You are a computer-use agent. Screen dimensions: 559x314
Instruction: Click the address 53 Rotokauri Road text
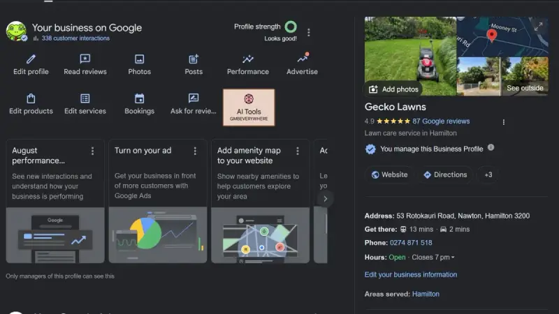[x=463, y=216]
